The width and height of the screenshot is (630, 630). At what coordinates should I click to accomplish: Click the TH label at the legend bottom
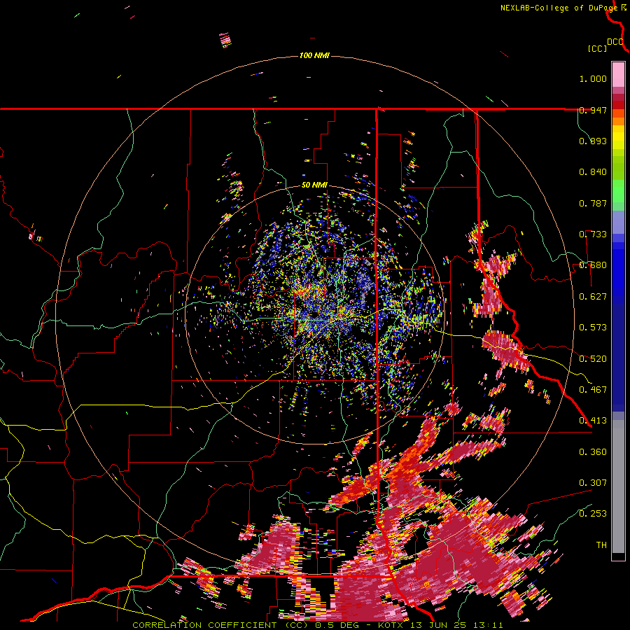click(x=601, y=545)
